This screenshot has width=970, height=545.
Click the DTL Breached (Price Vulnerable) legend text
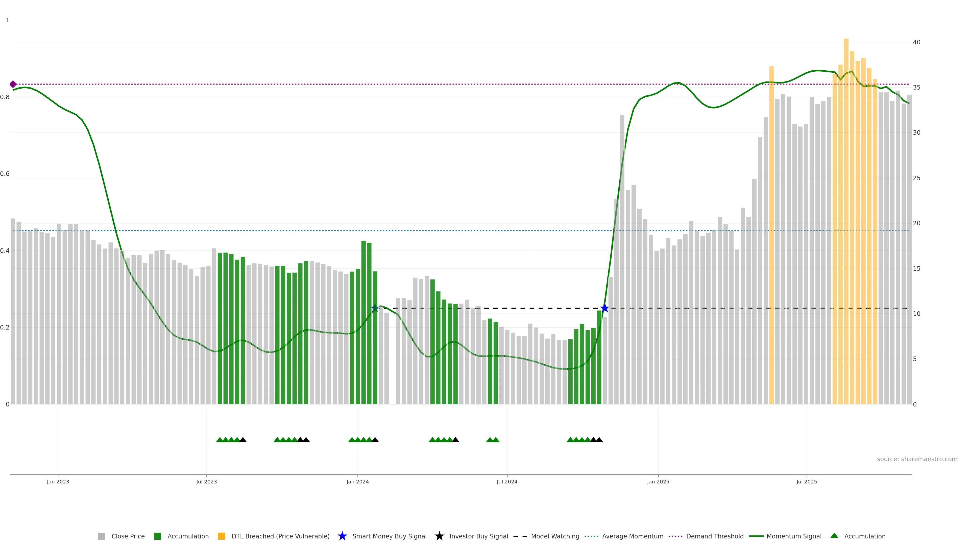coord(280,536)
